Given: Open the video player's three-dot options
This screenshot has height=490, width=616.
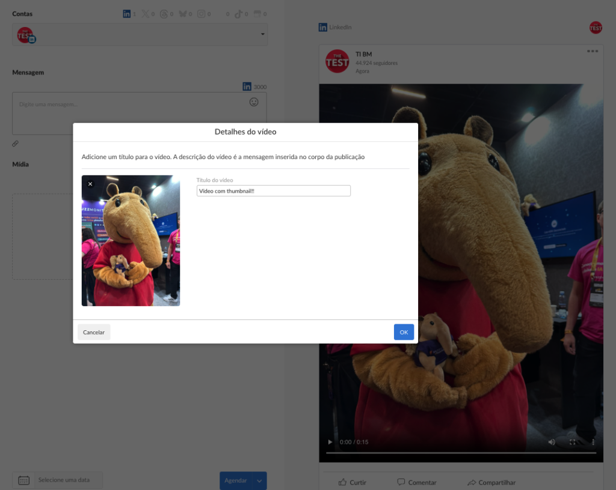Looking at the screenshot, I should point(593,442).
